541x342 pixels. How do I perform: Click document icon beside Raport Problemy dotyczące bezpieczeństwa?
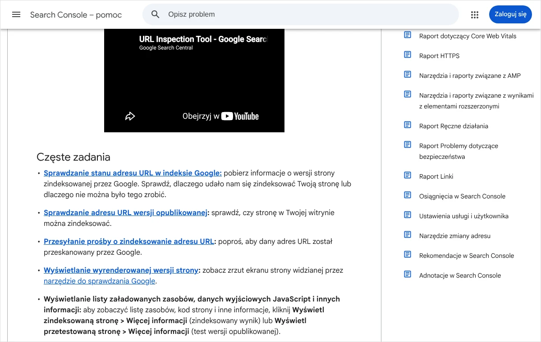point(408,144)
